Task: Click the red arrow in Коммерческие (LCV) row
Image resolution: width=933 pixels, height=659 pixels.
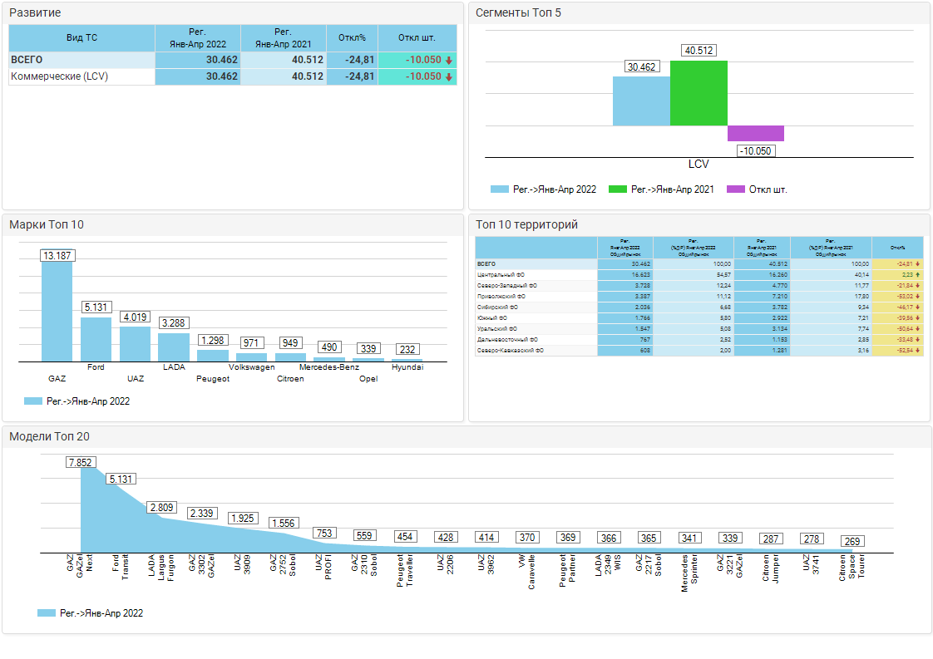Action: [448, 76]
